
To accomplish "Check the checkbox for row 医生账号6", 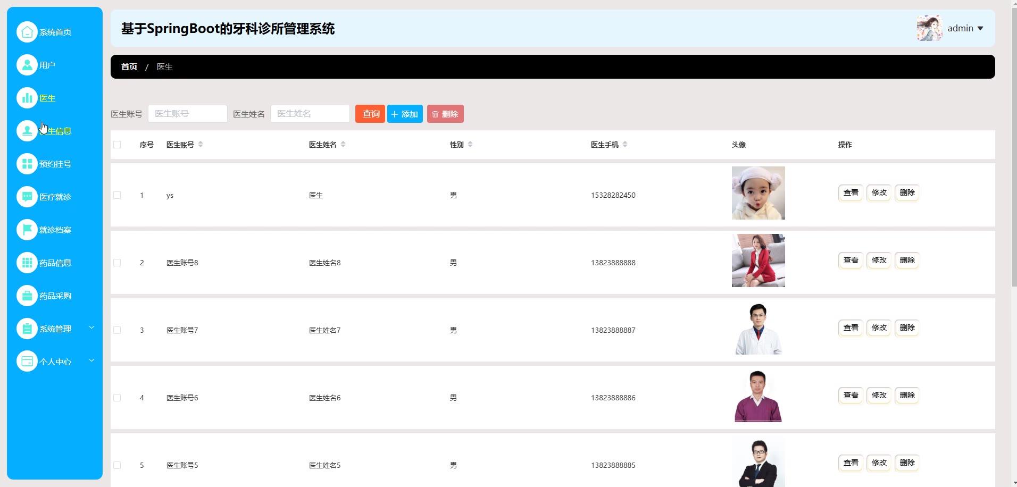I will pos(117,398).
